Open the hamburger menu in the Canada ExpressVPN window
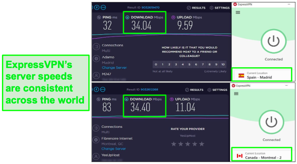 [236, 94]
